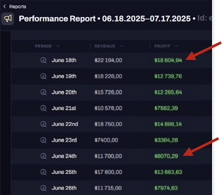Click the Performance Report title
The height and width of the screenshot is (195, 223).
point(57,19)
